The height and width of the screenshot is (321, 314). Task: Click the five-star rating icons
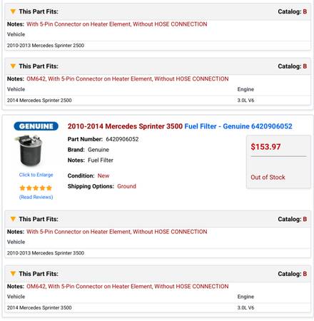tap(36, 188)
